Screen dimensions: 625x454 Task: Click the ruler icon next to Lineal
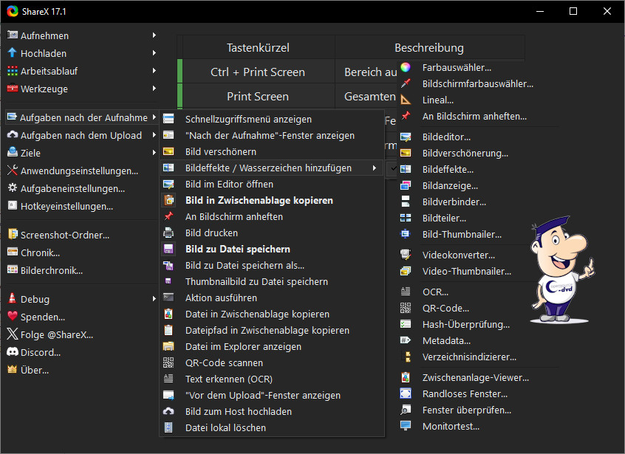pyautogui.click(x=406, y=100)
